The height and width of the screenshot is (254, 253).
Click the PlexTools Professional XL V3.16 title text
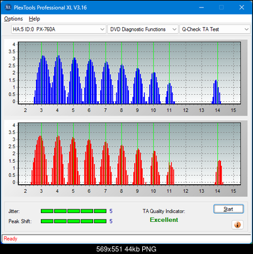pos(50,8)
